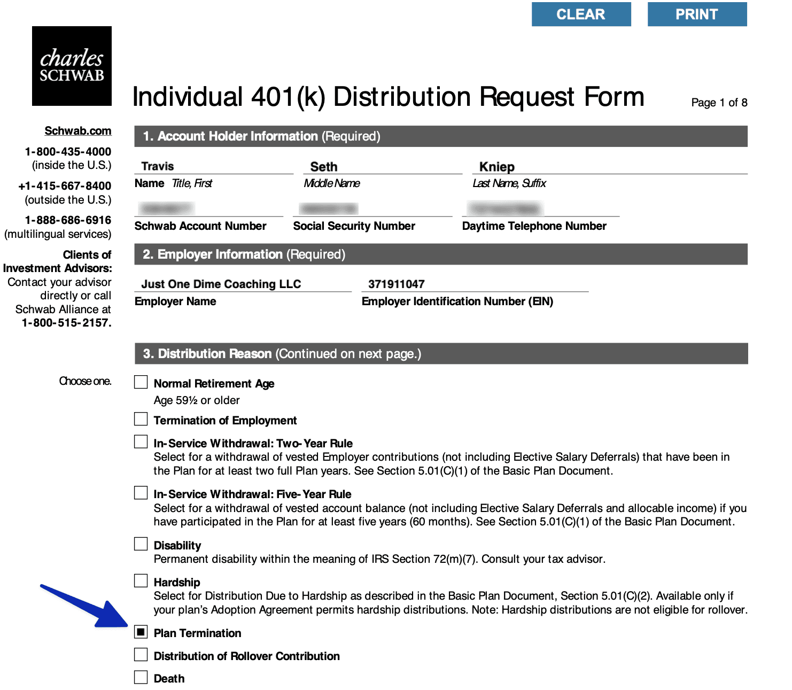Uncheck the Plan Termination checkbox
The width and height of the screenshot is (792, 690).
(141, 632)
